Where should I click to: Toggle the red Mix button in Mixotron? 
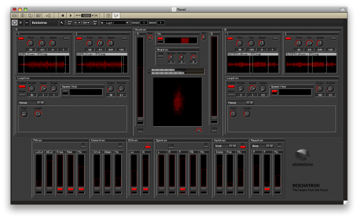click(x=161, y=39)
